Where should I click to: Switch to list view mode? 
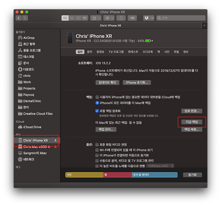(72, 18)
